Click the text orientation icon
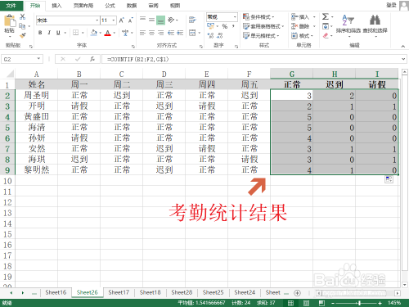The width and height of the screenshot is (409, 307). coord(171,20)
